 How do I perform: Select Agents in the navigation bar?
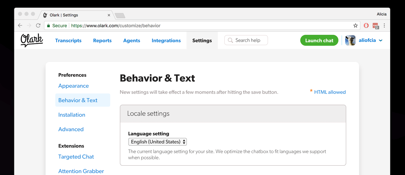[132, 41]
